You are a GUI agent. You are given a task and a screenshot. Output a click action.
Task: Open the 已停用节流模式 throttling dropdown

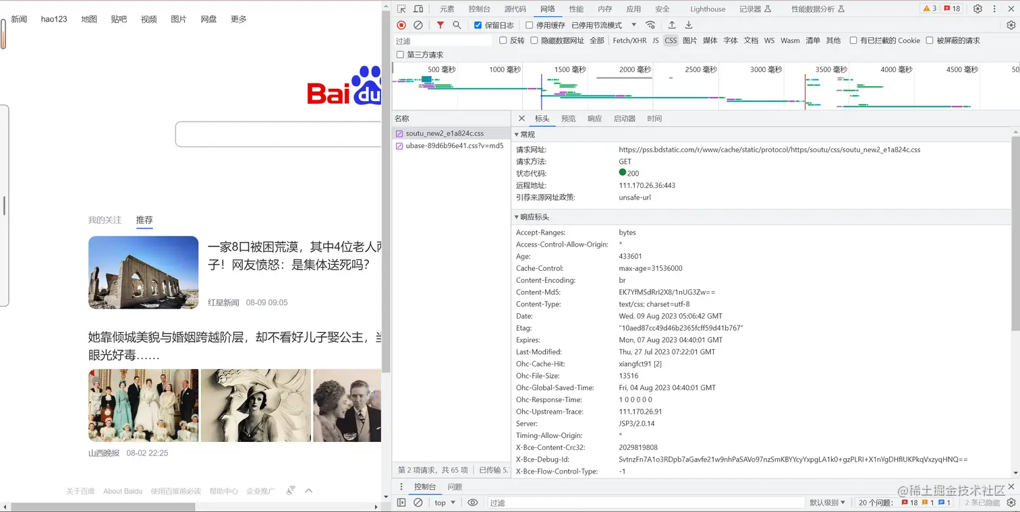tap(604, 25)
